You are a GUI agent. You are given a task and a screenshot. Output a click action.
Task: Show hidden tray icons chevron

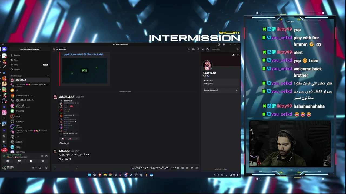click(x=214, y=175)
